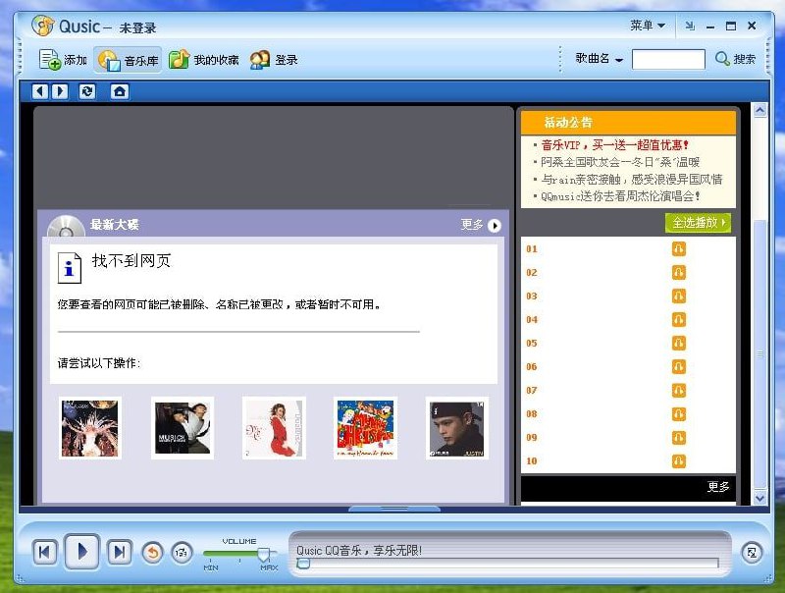The width and height of the screenshot is (785, 593).
Task: Refresh the music library page
Action: [87, 91]
